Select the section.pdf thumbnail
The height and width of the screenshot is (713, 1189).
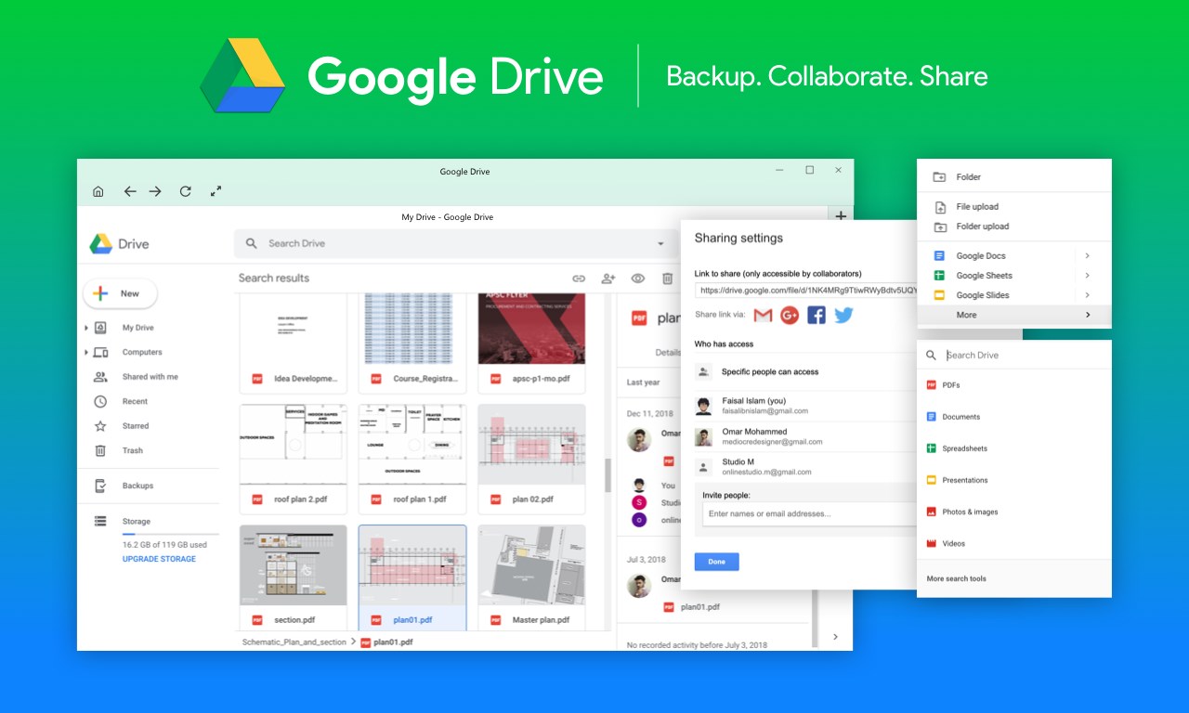294,577
